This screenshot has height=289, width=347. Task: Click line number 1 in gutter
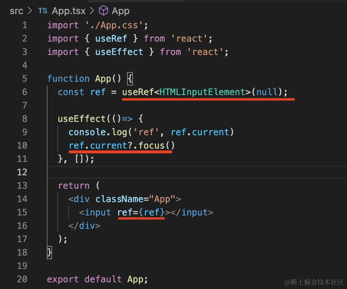pyautogui.click(x=25, y=25)
